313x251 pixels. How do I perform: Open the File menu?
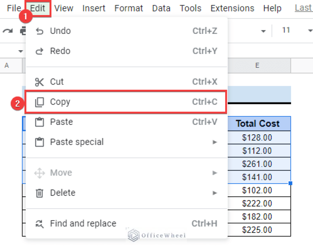pos(14,9)
